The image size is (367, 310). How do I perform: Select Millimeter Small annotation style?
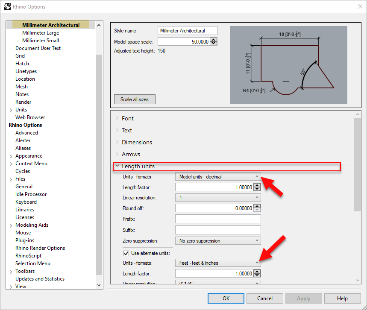coord(41,41)
